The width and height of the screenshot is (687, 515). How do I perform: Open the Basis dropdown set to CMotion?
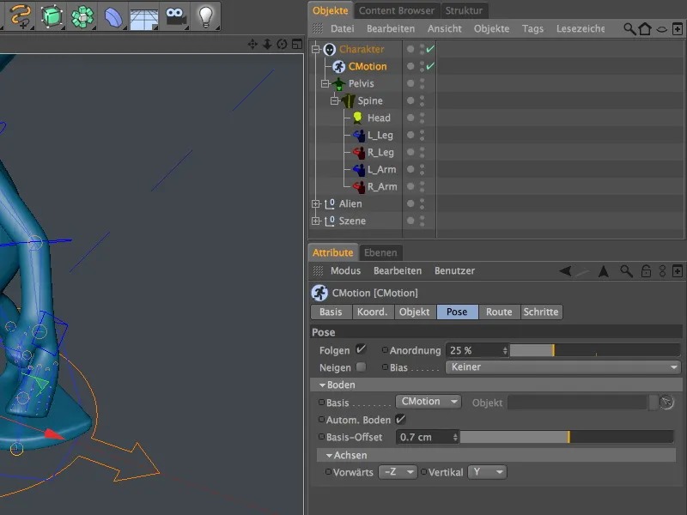tap(428, 402)
